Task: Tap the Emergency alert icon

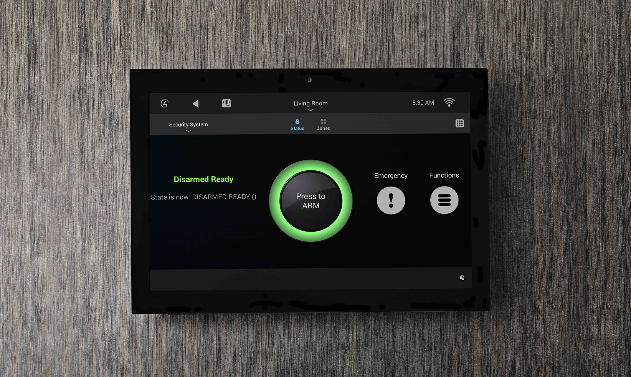Action: click(x=391, y=201)
